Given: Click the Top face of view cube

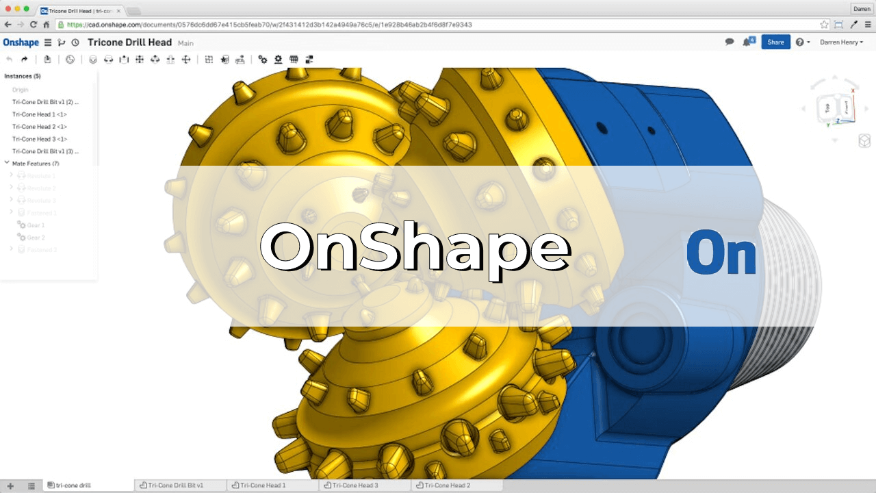Looking at the screenshot, I should tap(827, 108).
